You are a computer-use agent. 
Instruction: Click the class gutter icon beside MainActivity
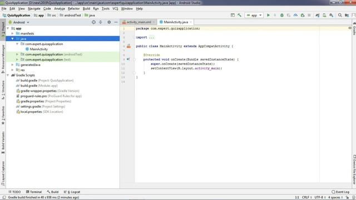(128, 46)
